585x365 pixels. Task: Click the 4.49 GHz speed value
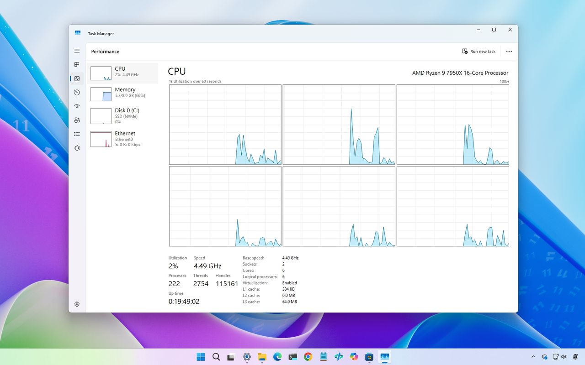pos(207,266)
